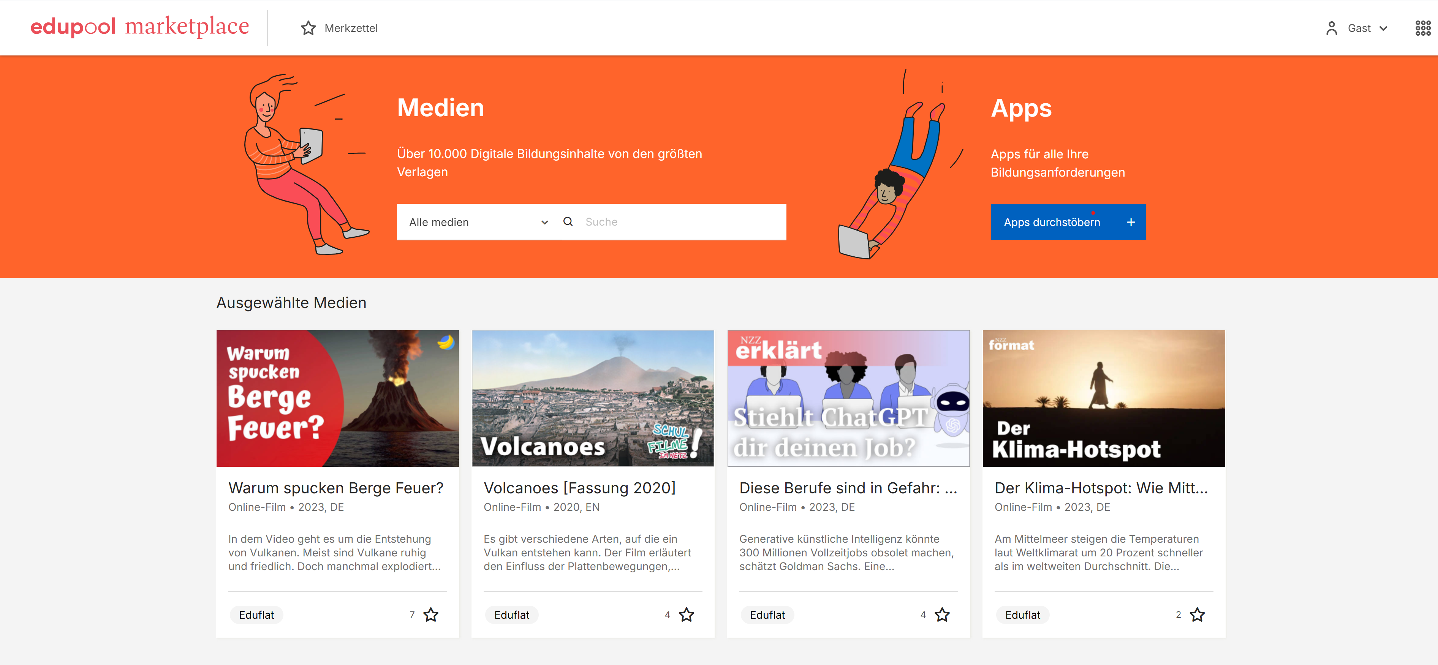Screen dimensions: 1438x665
Task: Click Eduflat tag on Klima-Hotspot card
Action: (x=1022, y=615)
